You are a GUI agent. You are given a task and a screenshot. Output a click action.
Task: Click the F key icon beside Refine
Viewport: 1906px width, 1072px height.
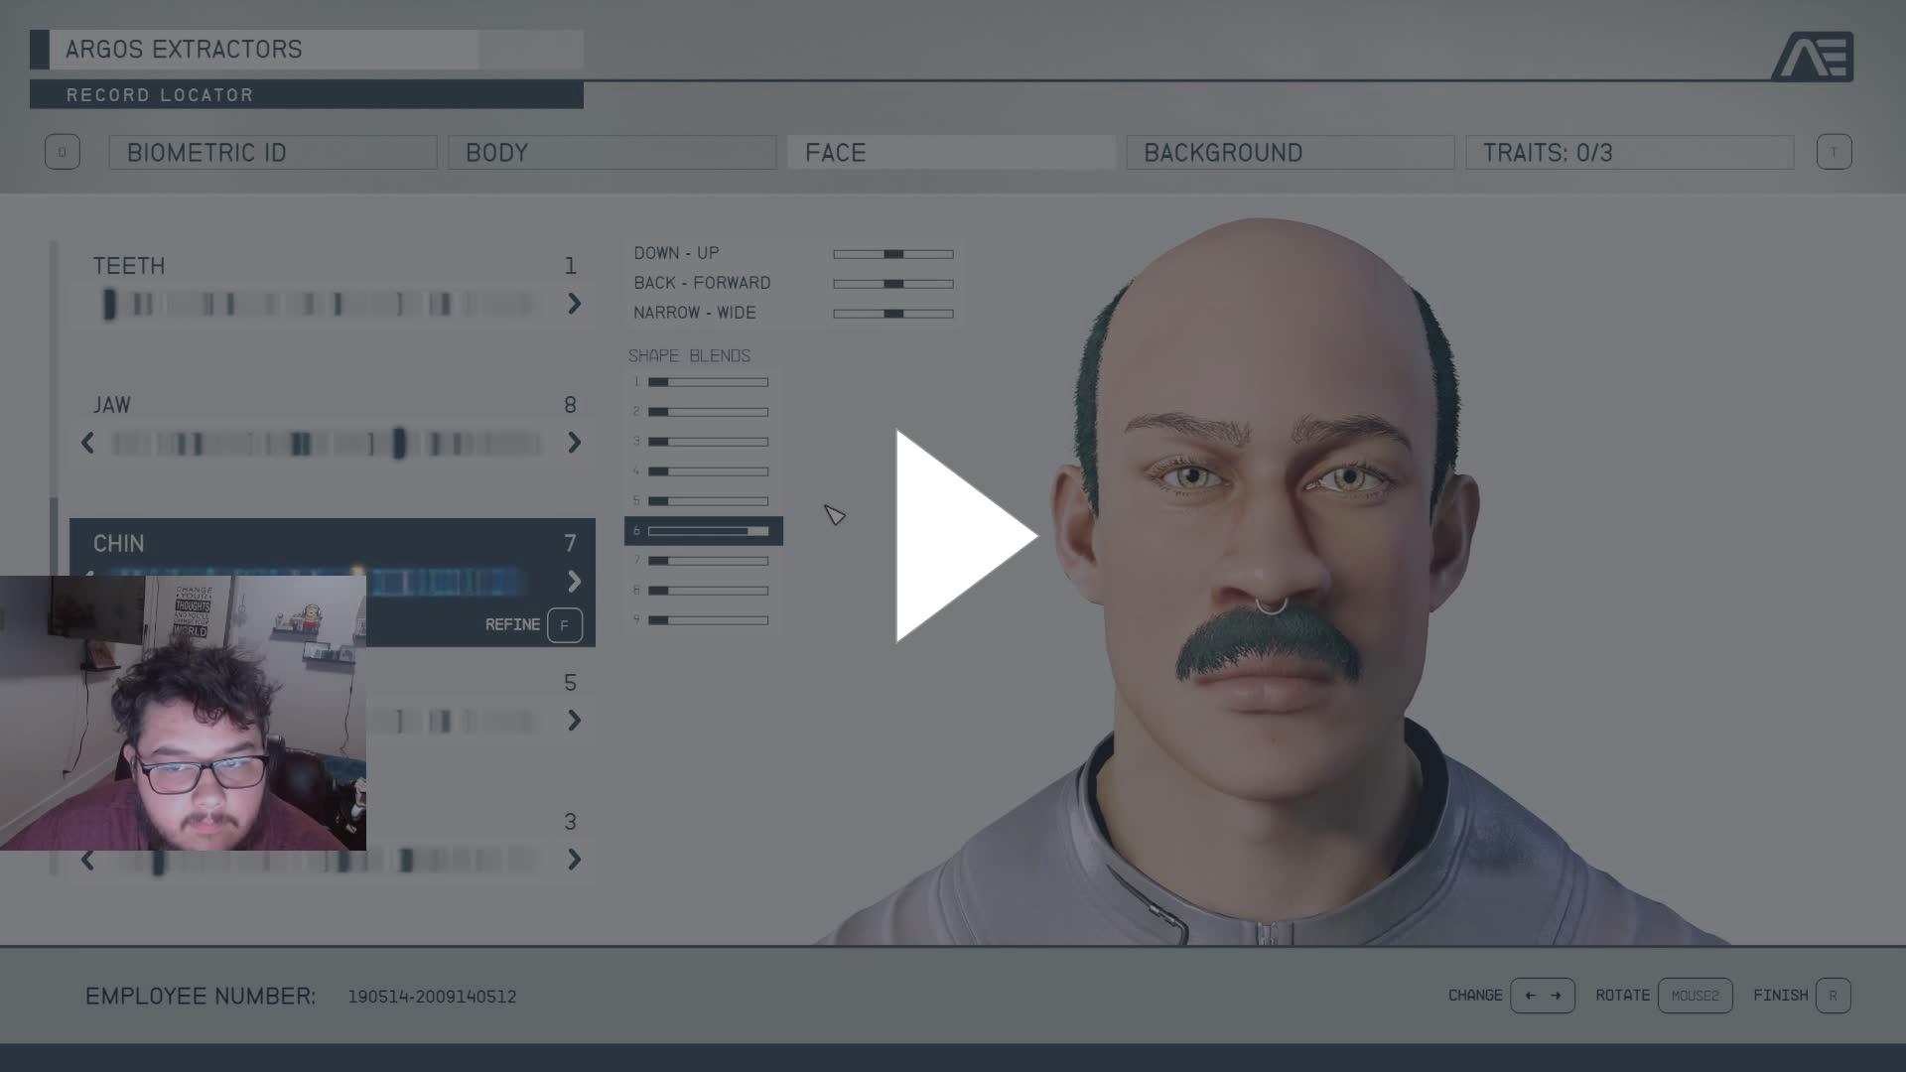564,625
